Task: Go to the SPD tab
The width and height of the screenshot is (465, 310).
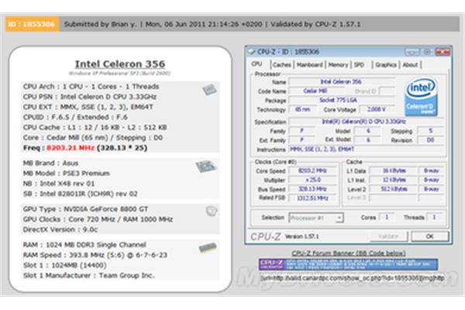Action: click(x=359, y=64)
